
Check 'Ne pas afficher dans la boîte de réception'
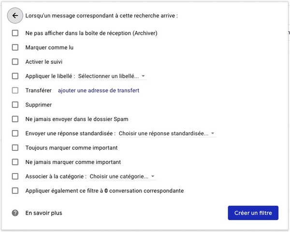pyautogui.click(x=15, y=33)
